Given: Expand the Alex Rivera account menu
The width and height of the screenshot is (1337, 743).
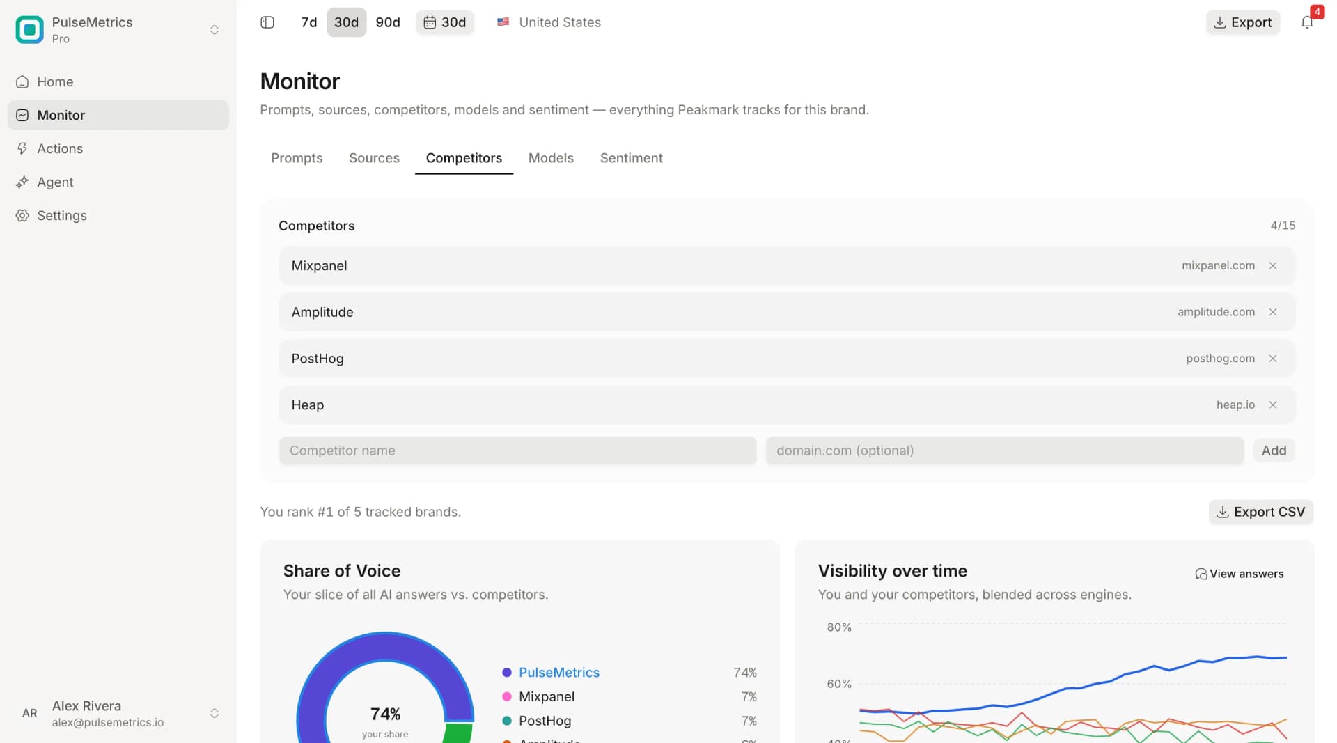Looking at the screenshot, I should point(214,713).
